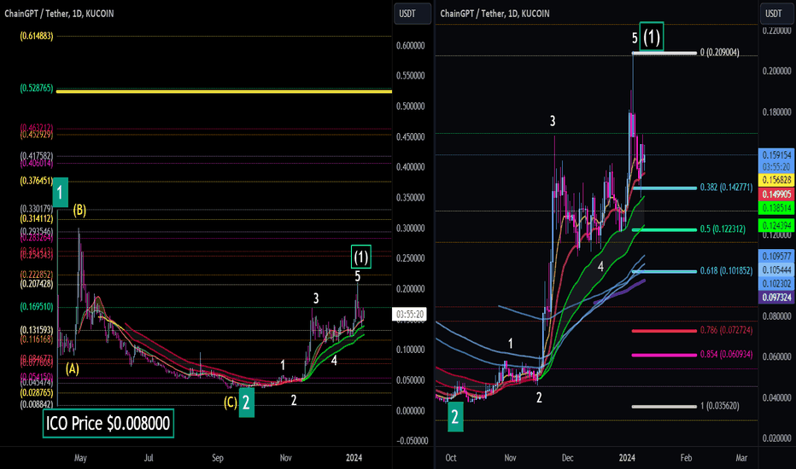Click the purple 0.097324 price tag
Image resolution: width=796 pixels, height=469 pixels.
[x=776, y=298]
